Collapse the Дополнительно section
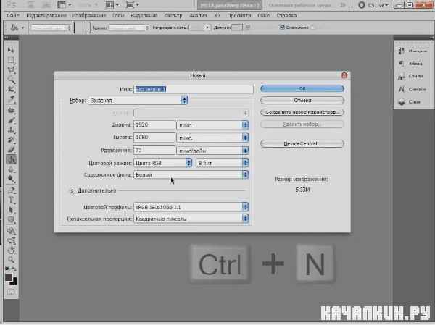Viewport: 435px width, 325px height. (72, 190)
